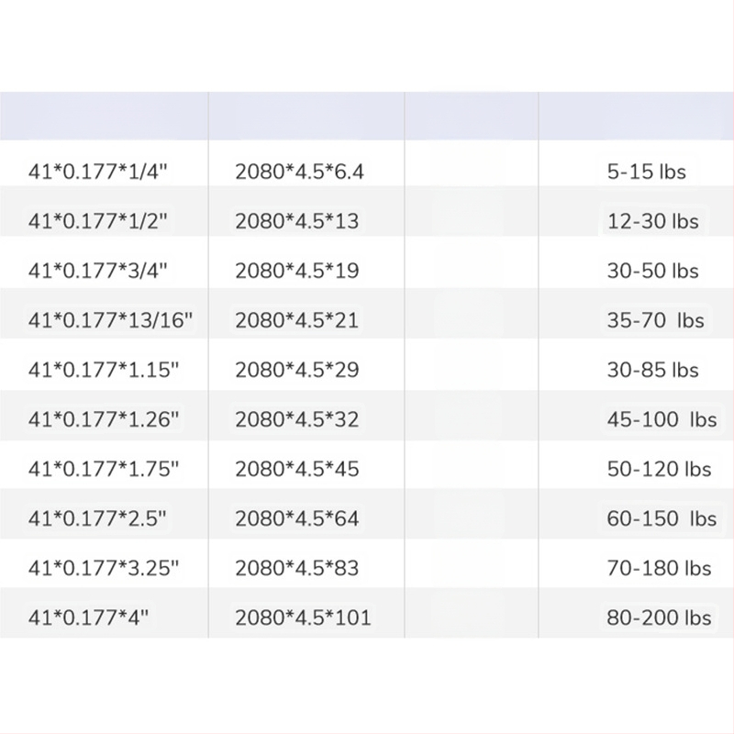Click the 60-150 lbs cell
Screen dimensions: 734x734
[661, 518]
